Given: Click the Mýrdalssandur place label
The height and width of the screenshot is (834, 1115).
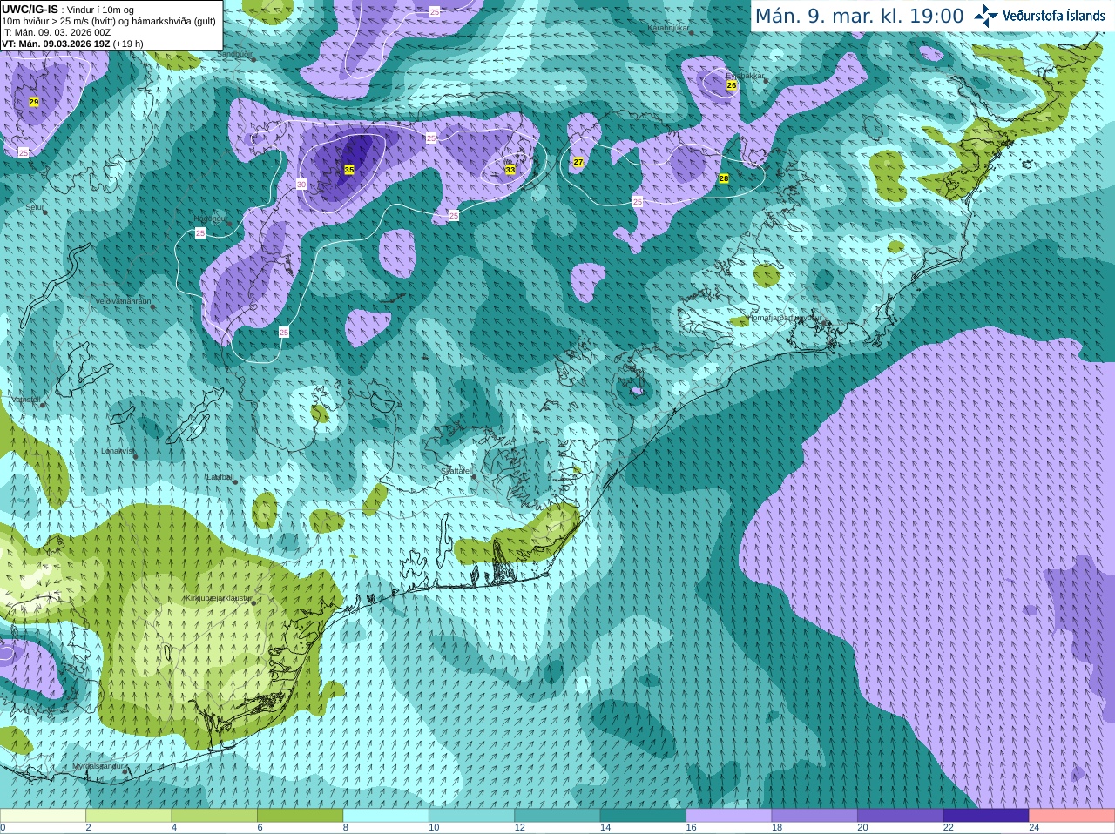Looking at the screenshot, I should tap(98, 766).
